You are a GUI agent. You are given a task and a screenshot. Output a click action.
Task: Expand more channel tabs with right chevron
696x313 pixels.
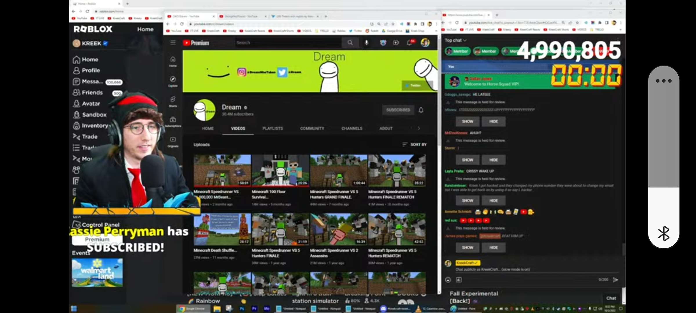point(418,128)
